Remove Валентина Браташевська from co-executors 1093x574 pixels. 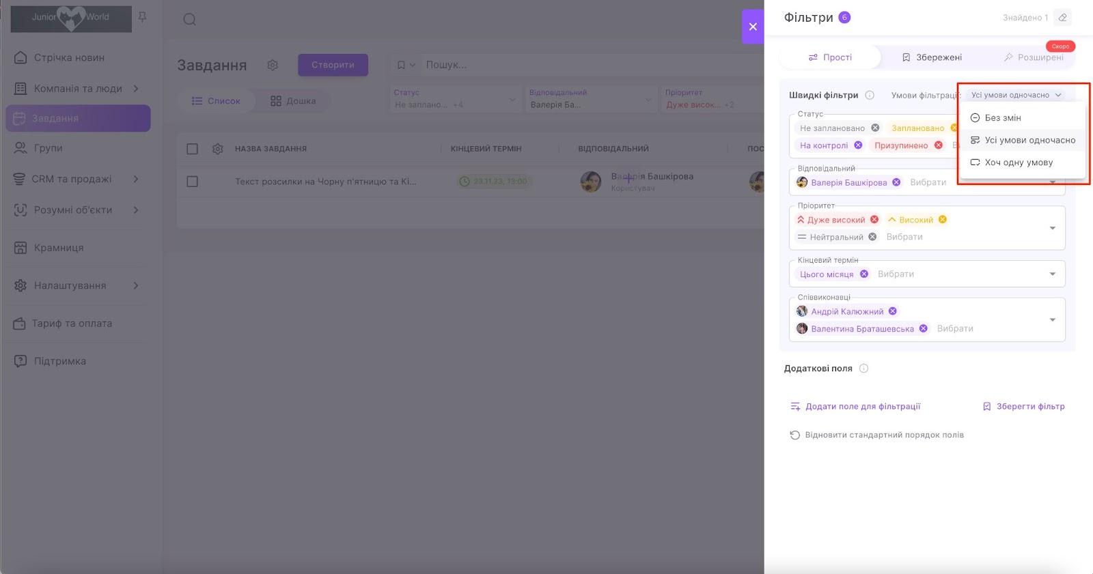coord(924,328)
